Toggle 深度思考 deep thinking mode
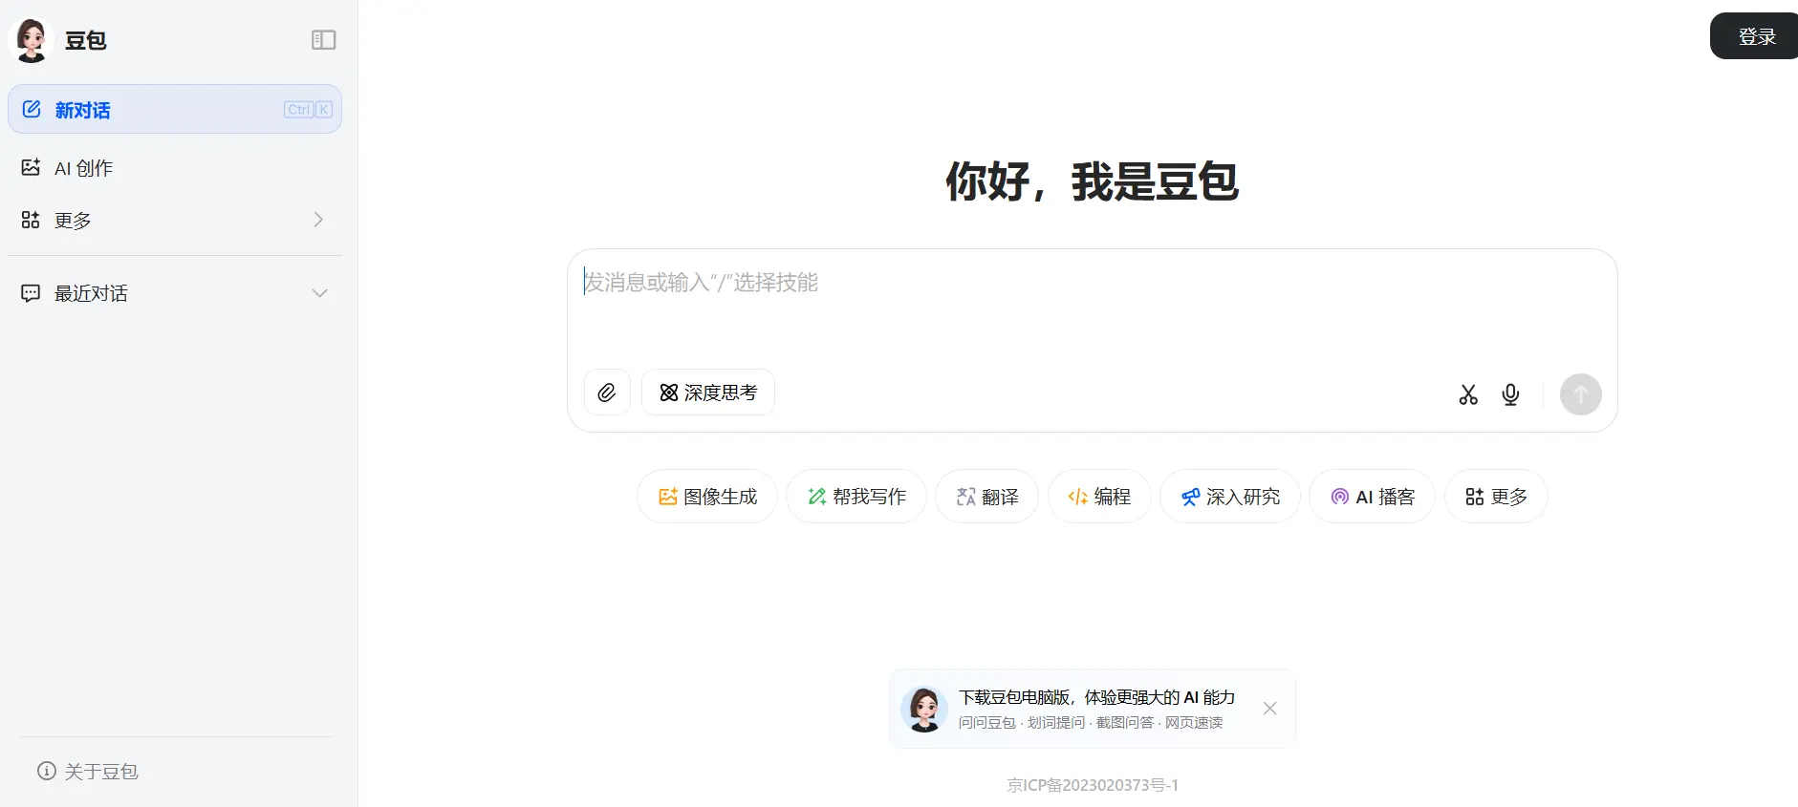The width and height of the screenshot is (1798, 807). click(x=708, y=393)
